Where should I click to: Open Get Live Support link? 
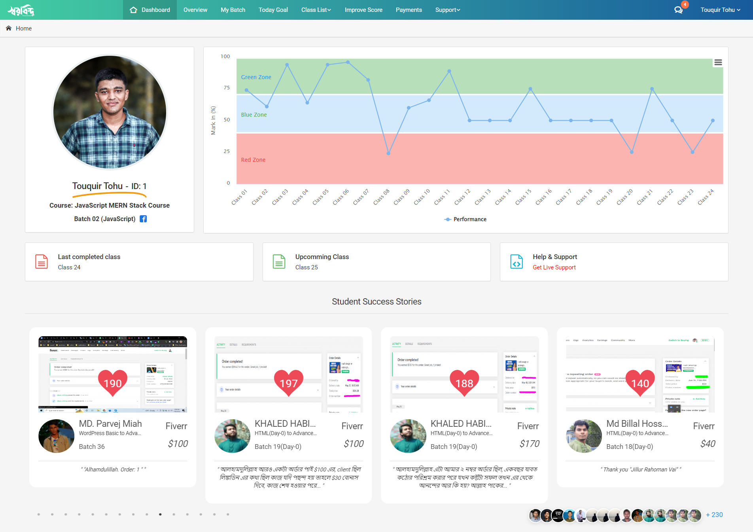554,267
